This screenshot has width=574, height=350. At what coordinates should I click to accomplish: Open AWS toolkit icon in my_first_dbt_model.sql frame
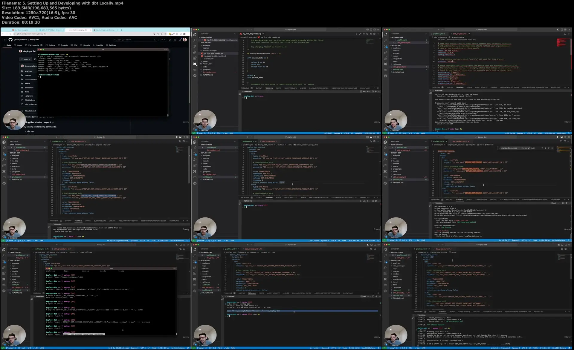point(195,70)
